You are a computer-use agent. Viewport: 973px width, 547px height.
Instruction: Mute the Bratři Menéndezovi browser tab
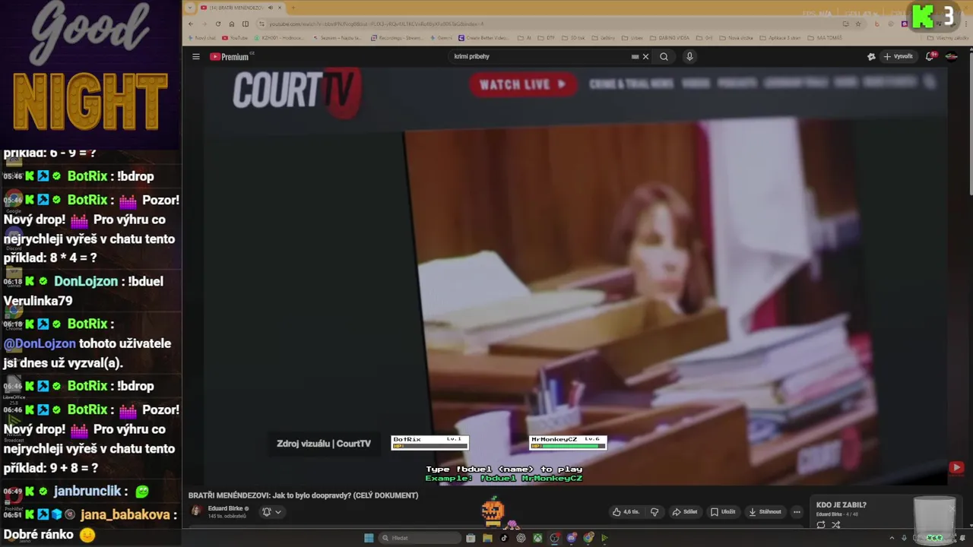click(271, 8)
